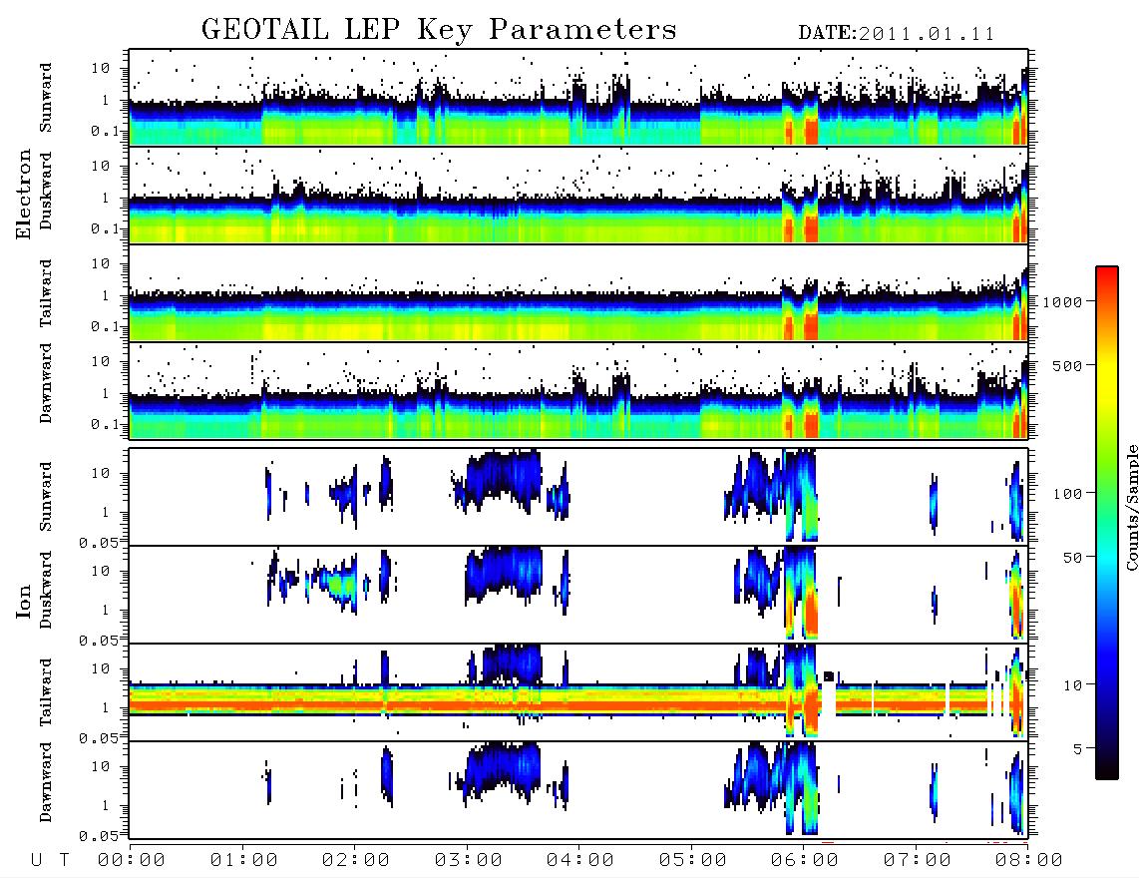
Task: Click the "100" colorbar tick value
Action: (1067, 494)
